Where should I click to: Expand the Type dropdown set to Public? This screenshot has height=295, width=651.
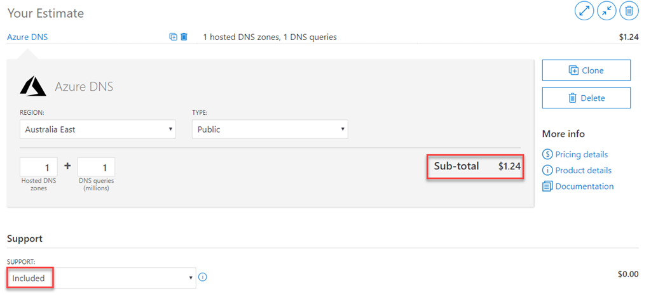point(270,129)
